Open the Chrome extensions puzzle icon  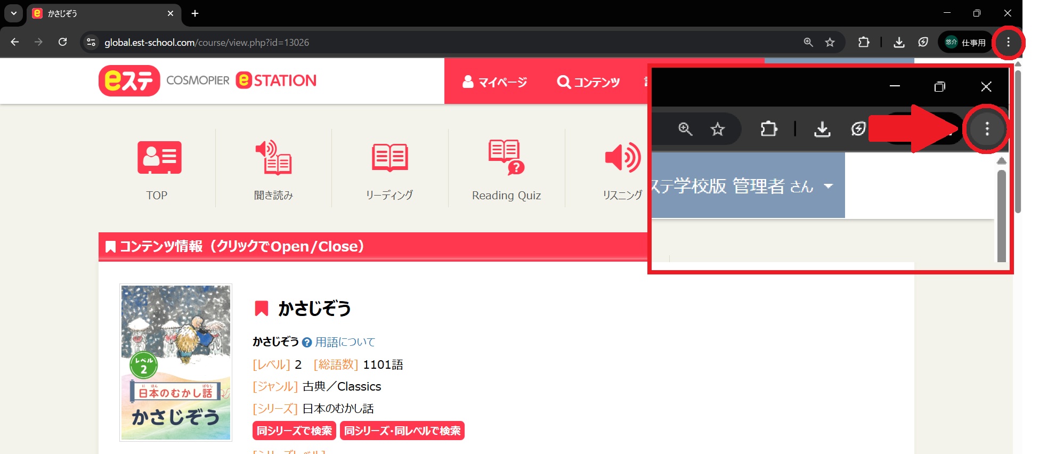864,42
